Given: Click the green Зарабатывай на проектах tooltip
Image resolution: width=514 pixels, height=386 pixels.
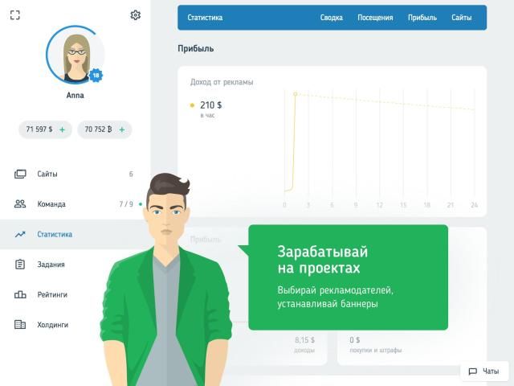Looking at the screenshot, I should coord(348,277).
